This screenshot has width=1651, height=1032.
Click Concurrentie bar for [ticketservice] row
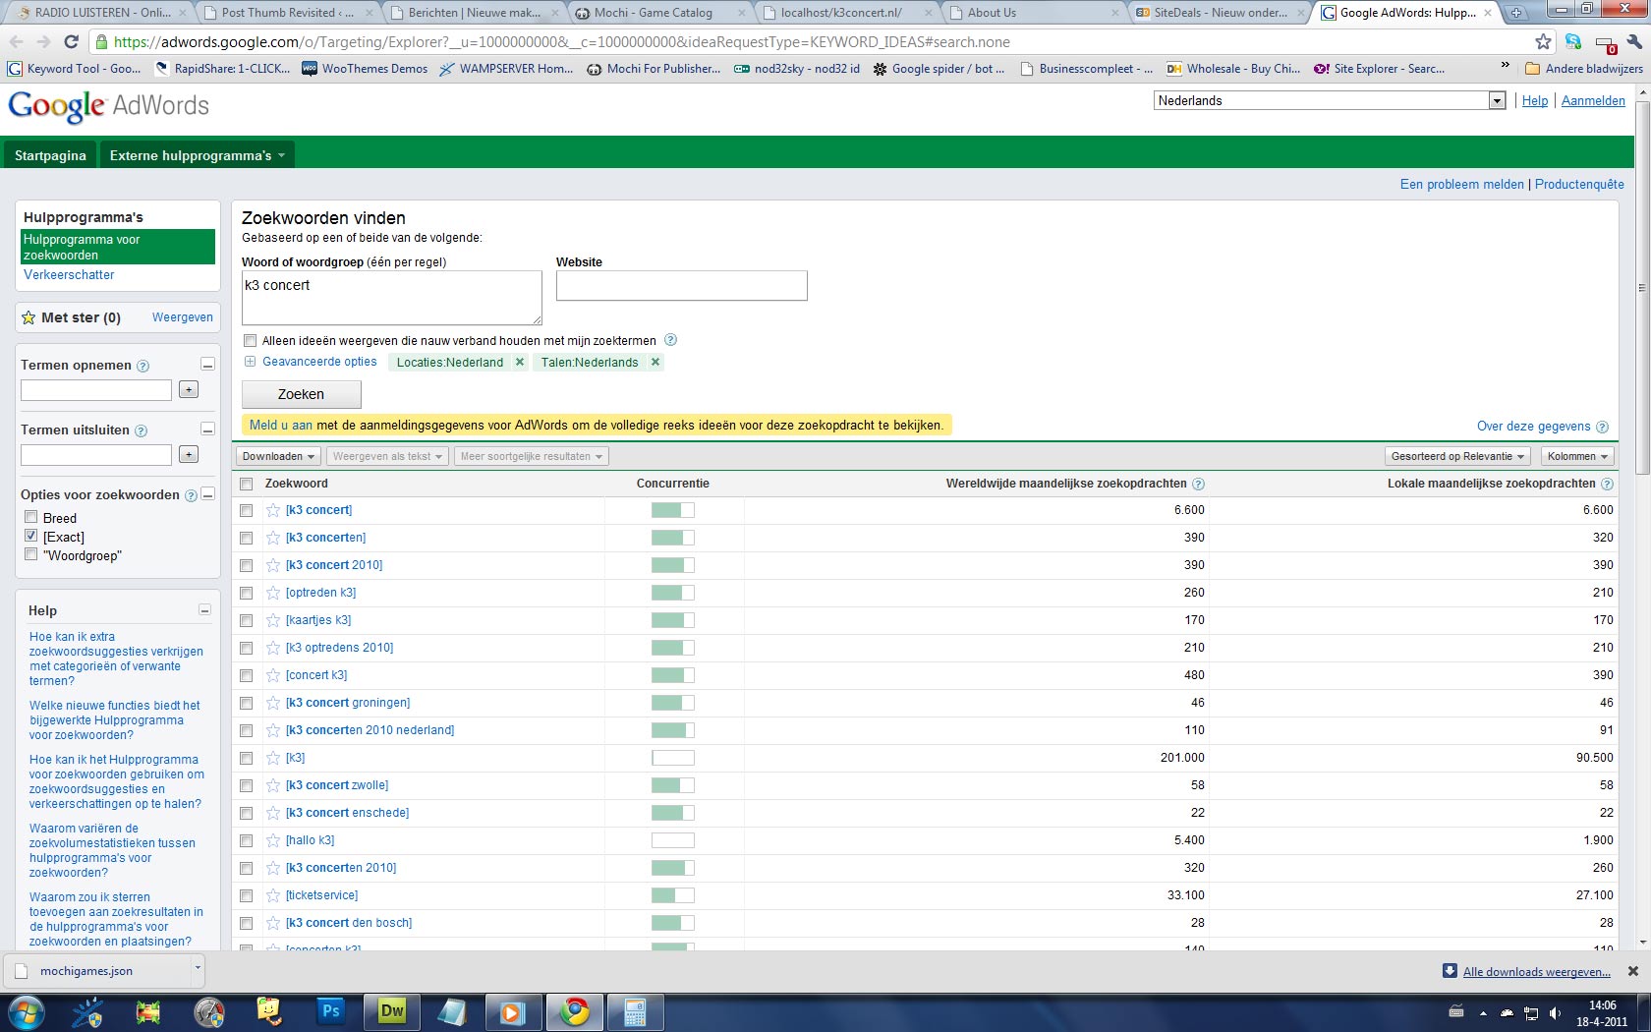click(672, 895)
